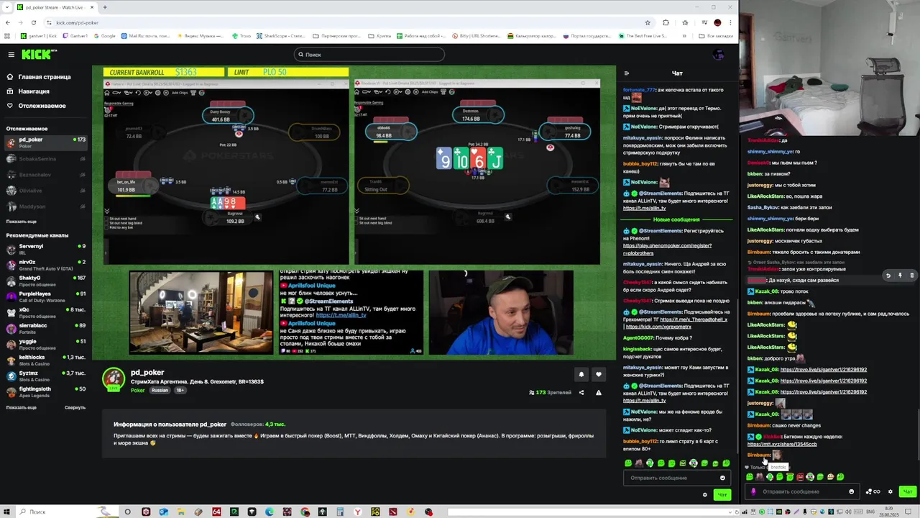
Task: Open a new browser tab
Action: (105, 7)
